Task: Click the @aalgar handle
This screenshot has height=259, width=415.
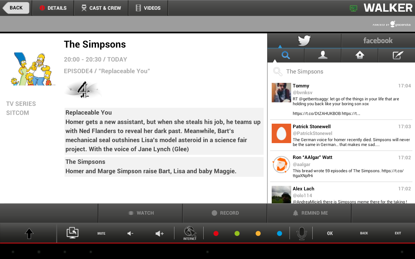Action: click(x=302, y=164)
